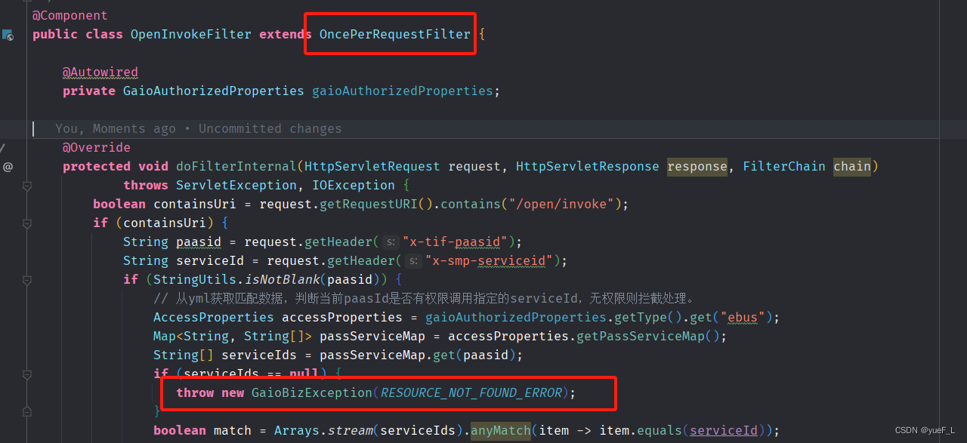Image resolution: width=967 pixels, height=443 pixels.
Task: Click the underlined "ebus" string literal
Action: coord(742,317)
